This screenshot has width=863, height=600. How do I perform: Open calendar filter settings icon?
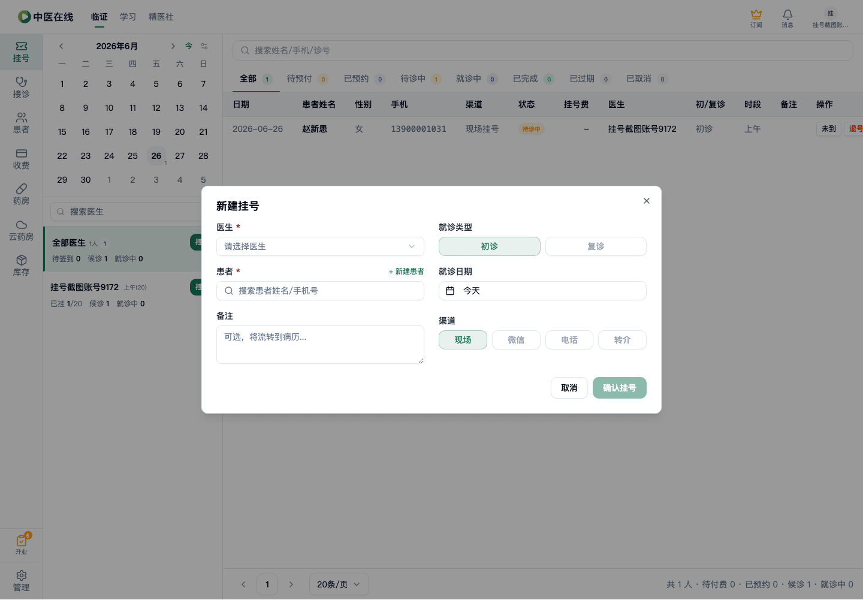click(204, 46)
